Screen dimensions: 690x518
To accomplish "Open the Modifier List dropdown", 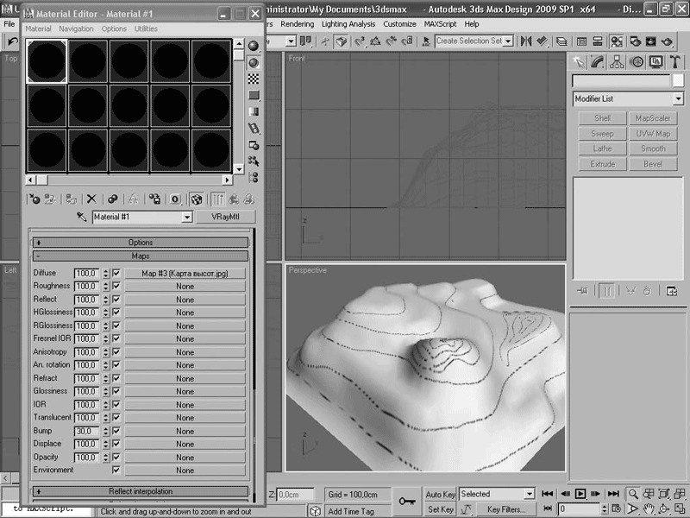I will (678, 99).
